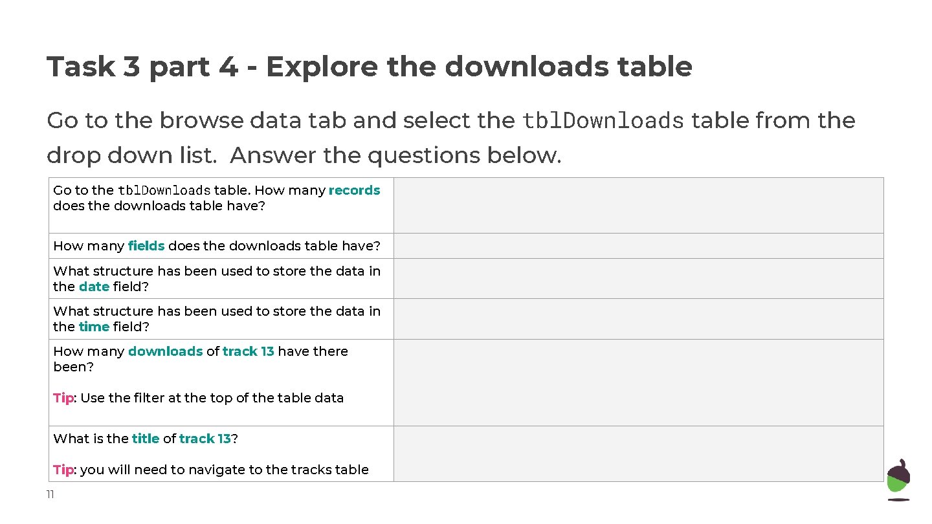Click the highlighted word "date"
This screenshot has height=524, width=932.
[x=94, y=287]
